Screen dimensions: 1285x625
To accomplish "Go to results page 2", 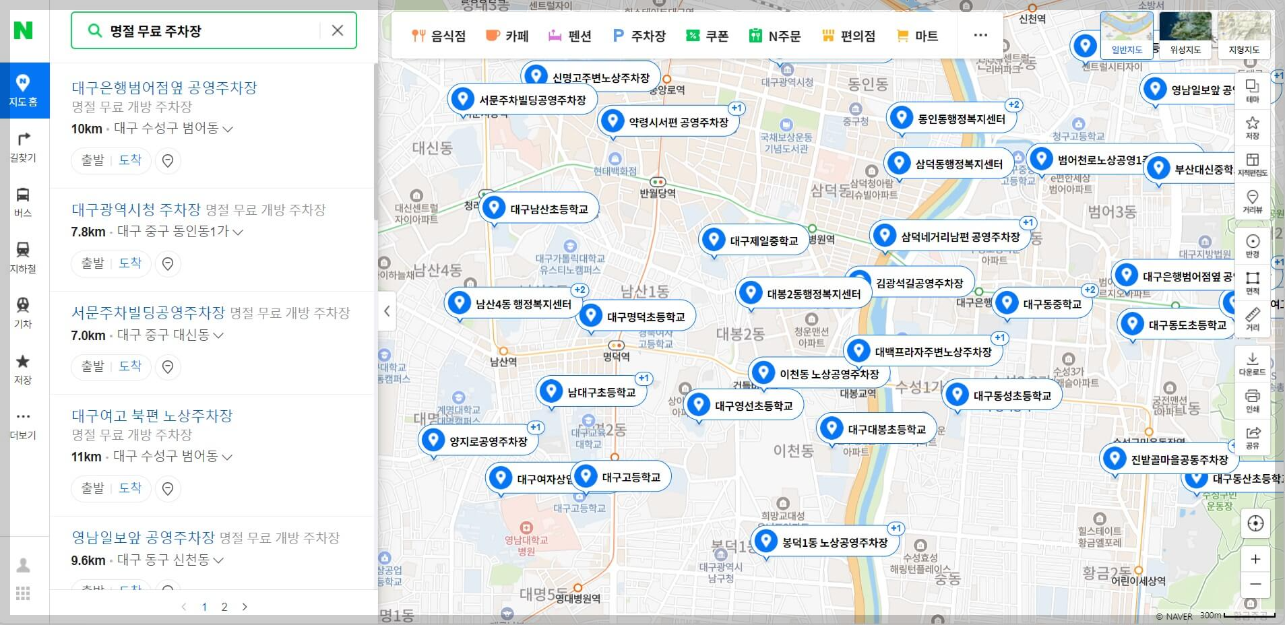I will [224, 607].
